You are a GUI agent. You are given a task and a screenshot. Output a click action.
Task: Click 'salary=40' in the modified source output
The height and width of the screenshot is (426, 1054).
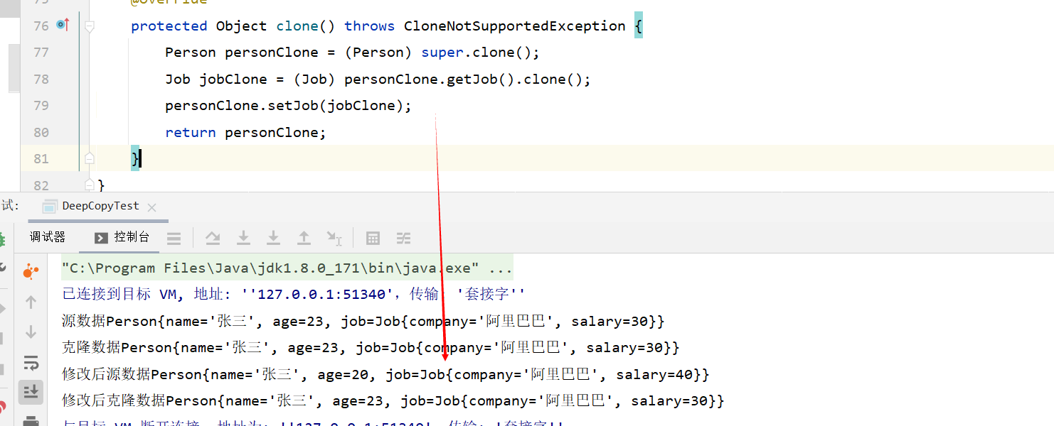point(654,374)
